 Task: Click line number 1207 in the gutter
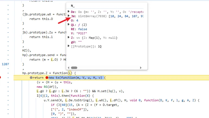[x=6, y=64]
